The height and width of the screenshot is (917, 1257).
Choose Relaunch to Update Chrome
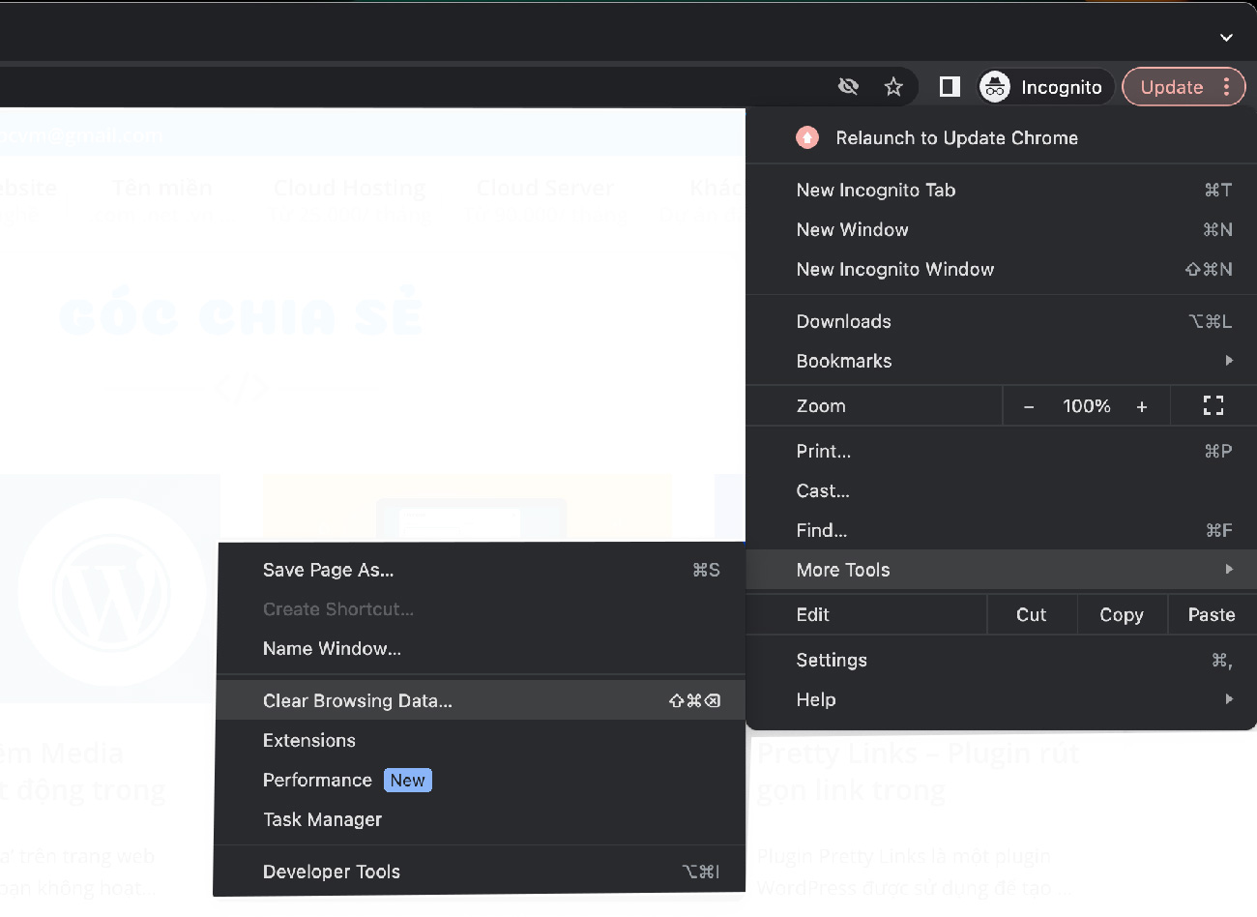[1002, 137]
